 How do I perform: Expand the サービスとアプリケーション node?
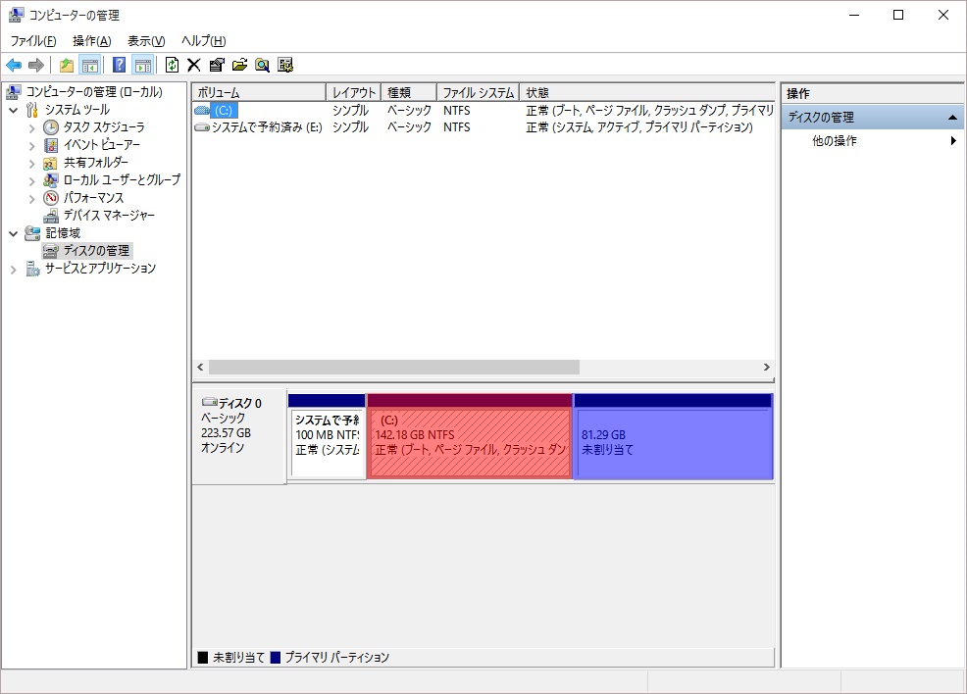point(14,269)
